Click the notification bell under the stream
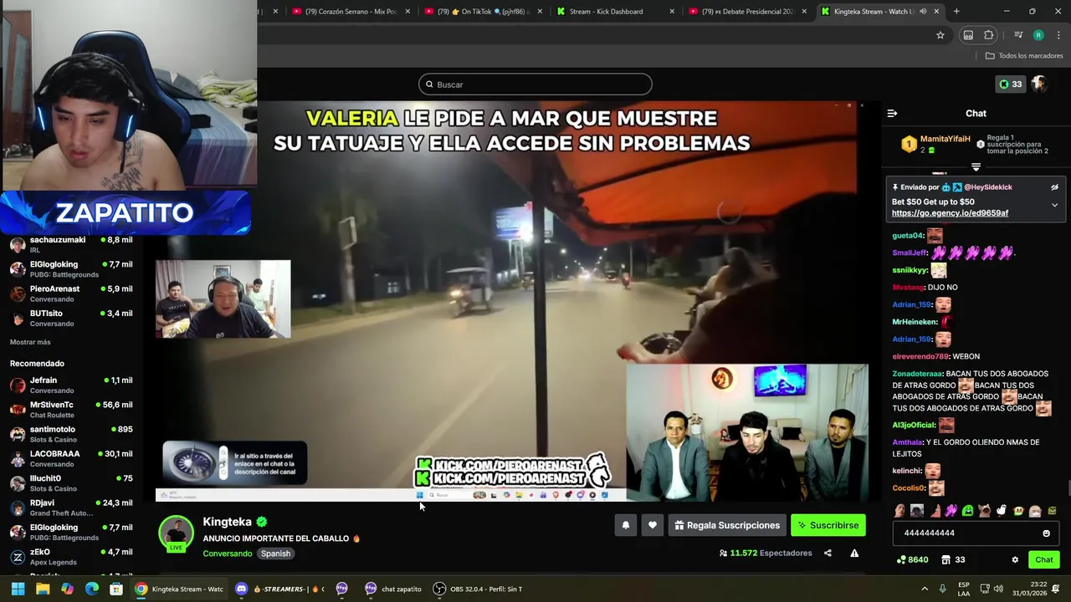This screenshot has width=1071, height=602. (x=625, y=525)
